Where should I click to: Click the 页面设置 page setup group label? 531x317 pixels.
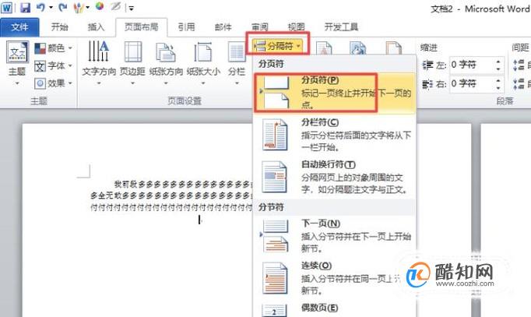click(x=185, y=100)
